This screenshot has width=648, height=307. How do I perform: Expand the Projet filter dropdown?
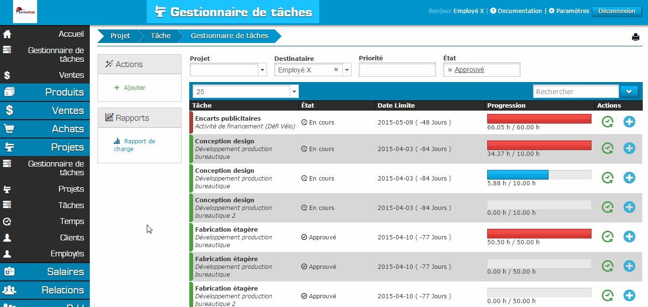(263, 70)
